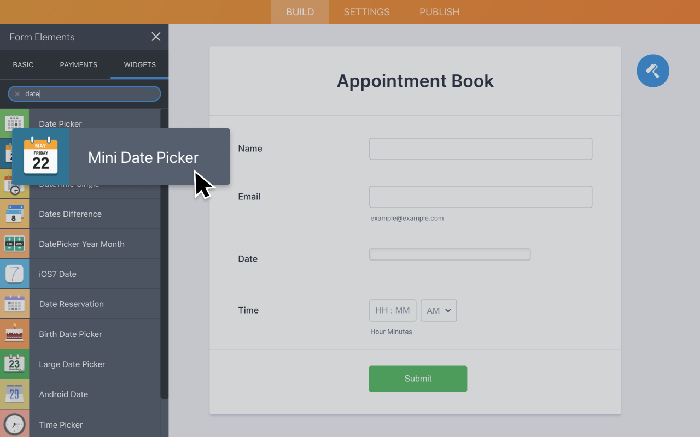Click the Mini Date Picker calendar thumbnail icon
The width and height of the screenshot is (700, 437).
coord(40,157)
